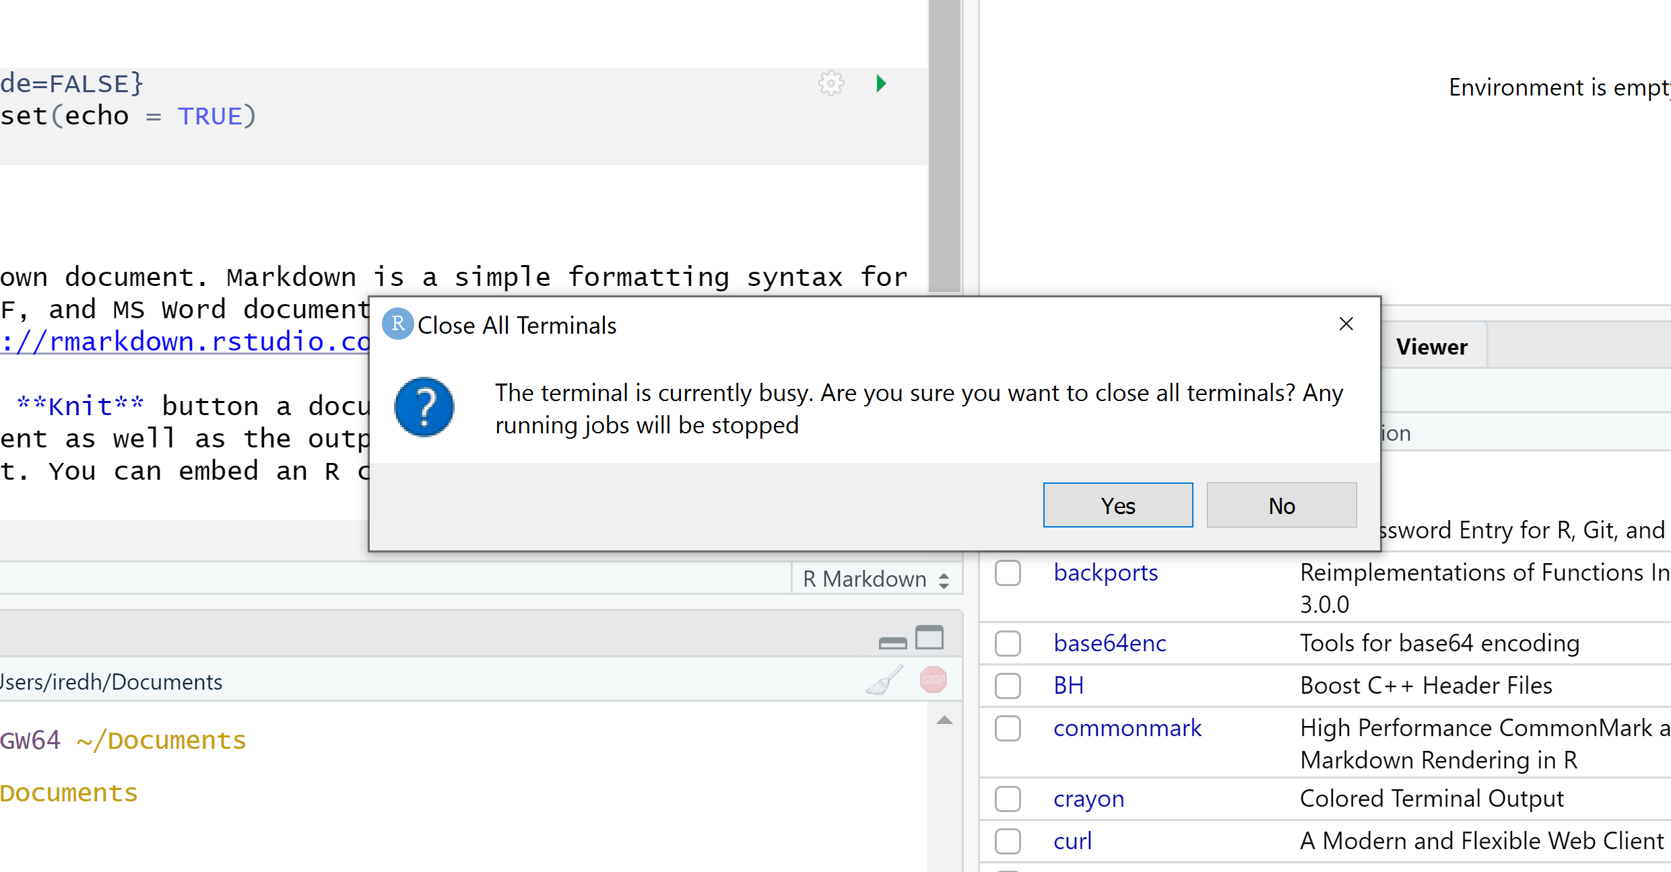This screenshot has height=872, width=1671.
Task: Open the chunk options gear icon
Action: [x=831, y=84]
